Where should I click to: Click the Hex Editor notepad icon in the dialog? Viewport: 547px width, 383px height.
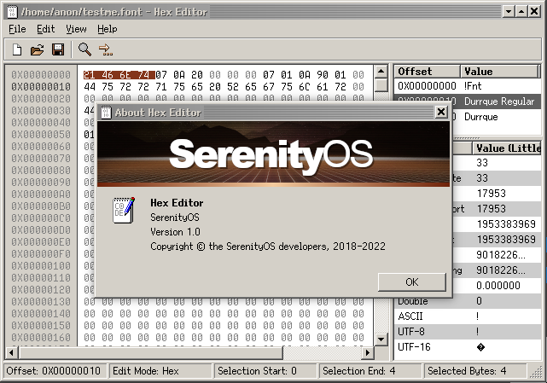click(x=124, y=210)
